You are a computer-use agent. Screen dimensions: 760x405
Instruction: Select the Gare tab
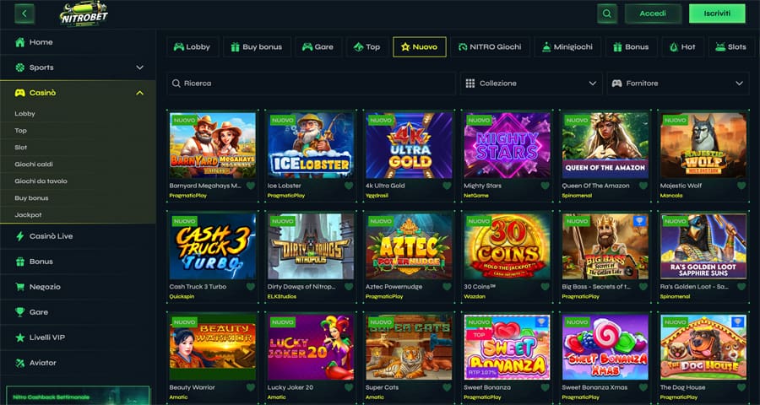[318, 47]
